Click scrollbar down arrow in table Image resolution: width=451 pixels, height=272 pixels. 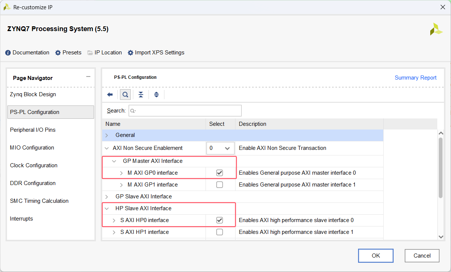click(x=441, y=236)
